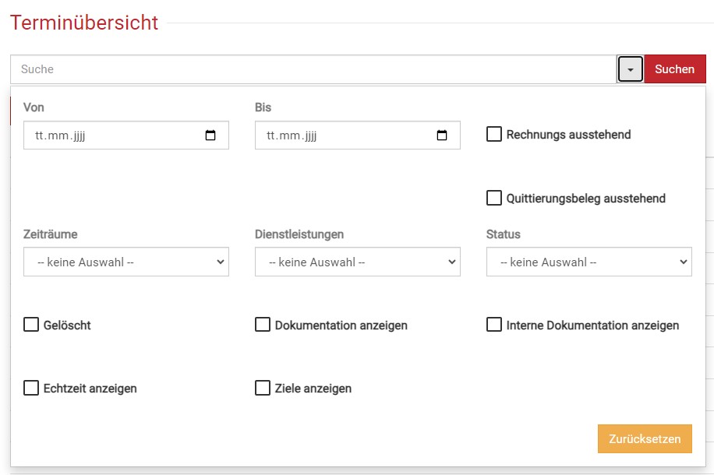714x475 pixels.
Task: Toggle the Echtzeit anzeigen checkbox
Action: tap(31, 388)
